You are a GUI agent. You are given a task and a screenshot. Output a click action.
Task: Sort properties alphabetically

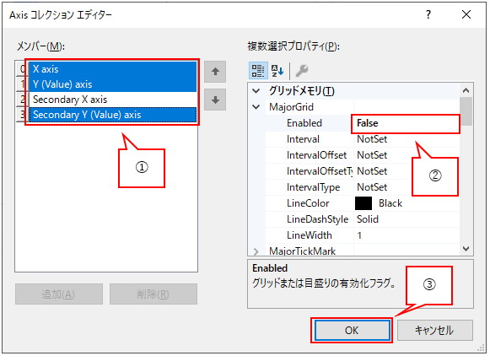(x=277, y=70)
